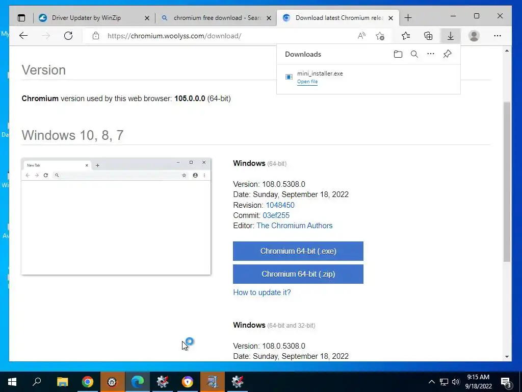Image resolution: width=522 pixels, height=392 pixels.
Task: Open the Favorites list
Action: [405, 36]
